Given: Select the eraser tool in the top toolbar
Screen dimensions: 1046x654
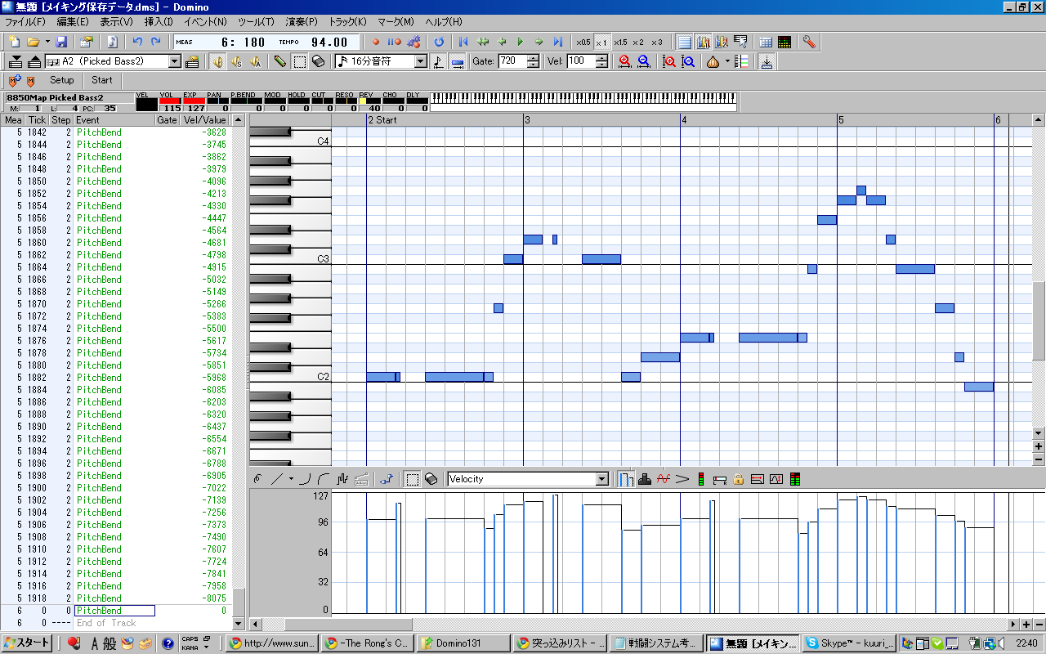Looking at the screenshot, I should (319, 61).
